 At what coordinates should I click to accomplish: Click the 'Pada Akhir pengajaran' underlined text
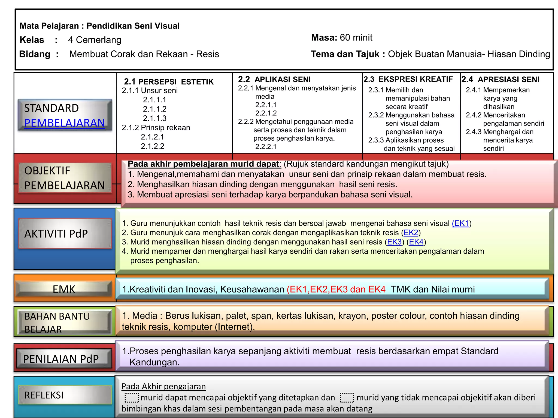tap(163, 386)
